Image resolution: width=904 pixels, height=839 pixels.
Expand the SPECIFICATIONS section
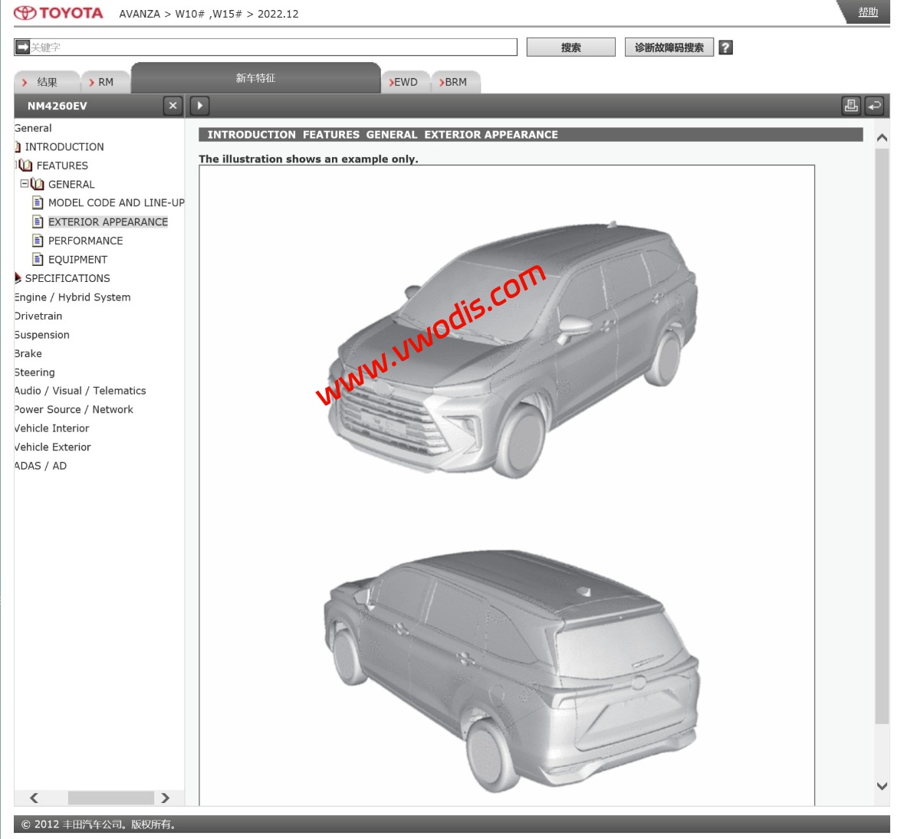[18, 278]
